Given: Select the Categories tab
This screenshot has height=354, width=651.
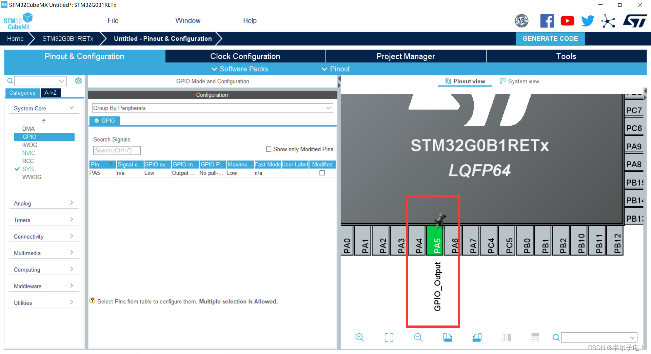Looking at the screenshot, I should click(x=22, y=93).
